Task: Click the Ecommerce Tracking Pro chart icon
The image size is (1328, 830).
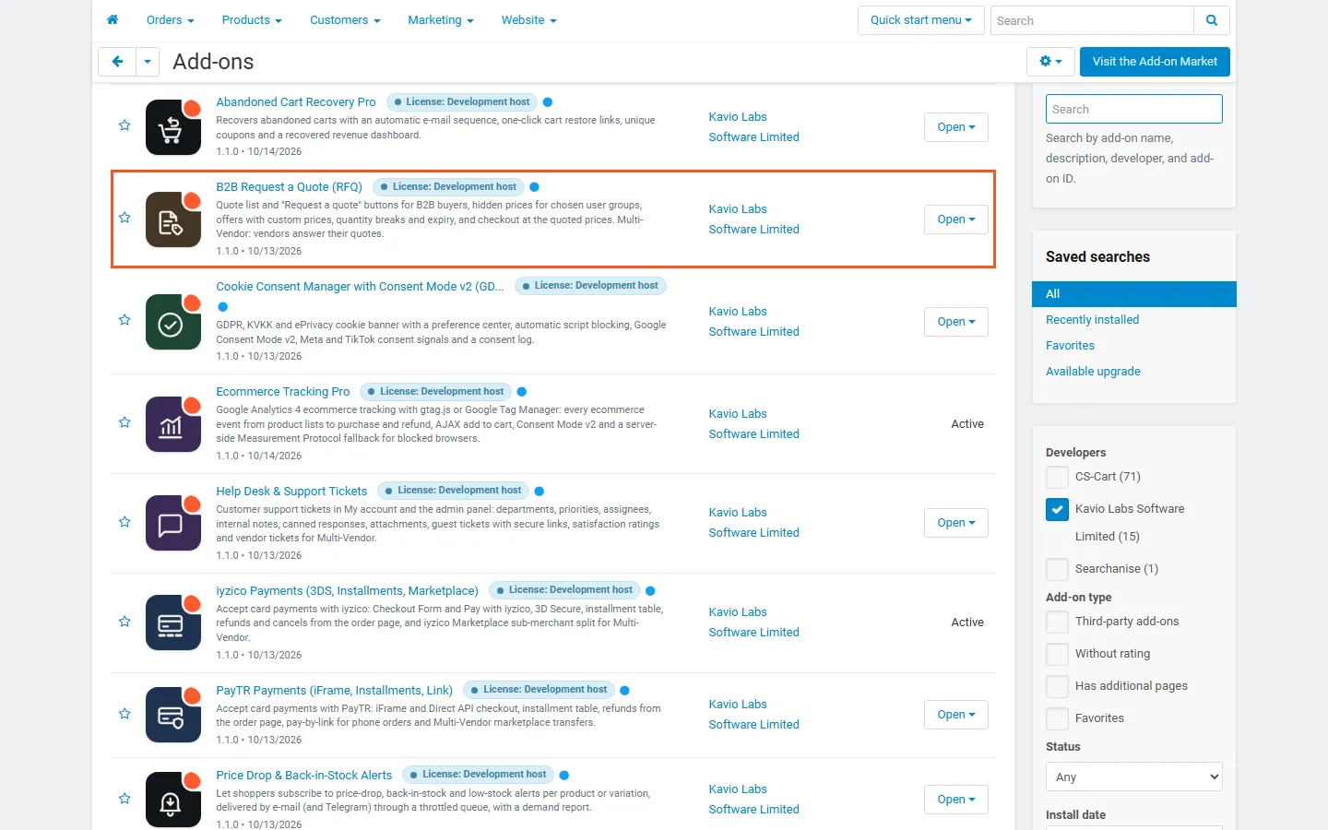Action: (x=173, y=424)
